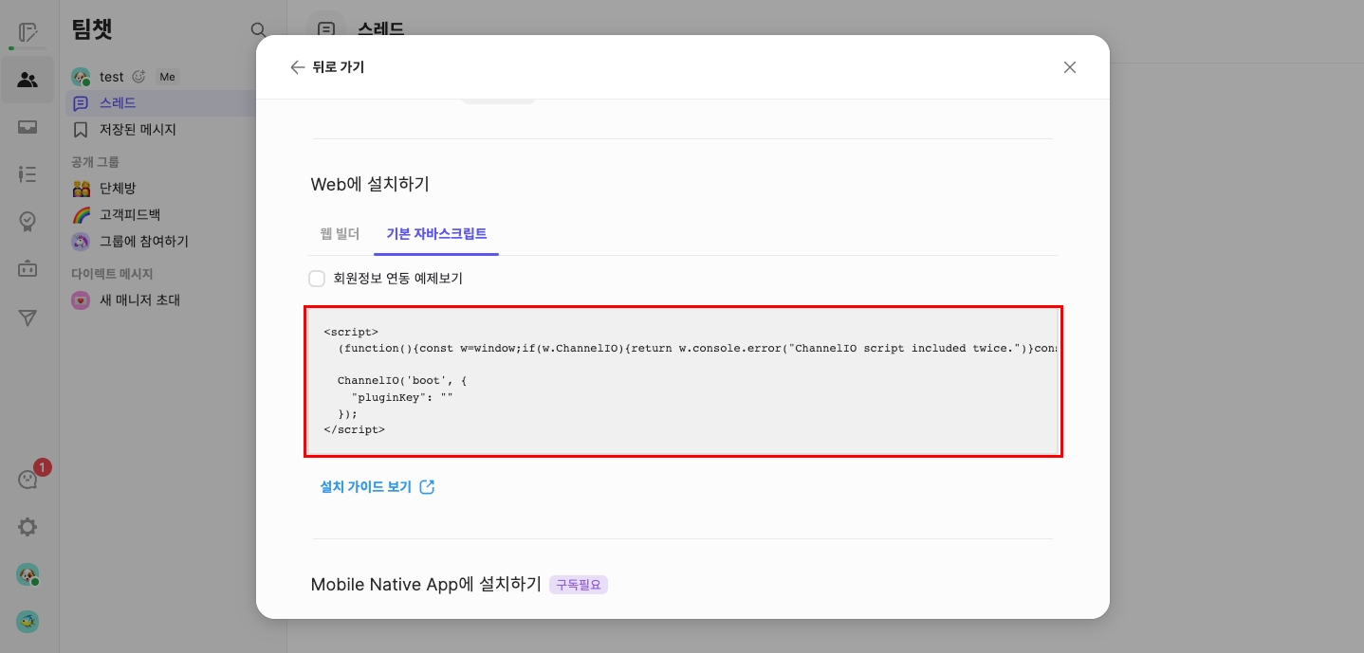This screenshot has width=1364, height=653.
Task: Collapse the 공개 그룹 section header
Action: tap(95, 162)
